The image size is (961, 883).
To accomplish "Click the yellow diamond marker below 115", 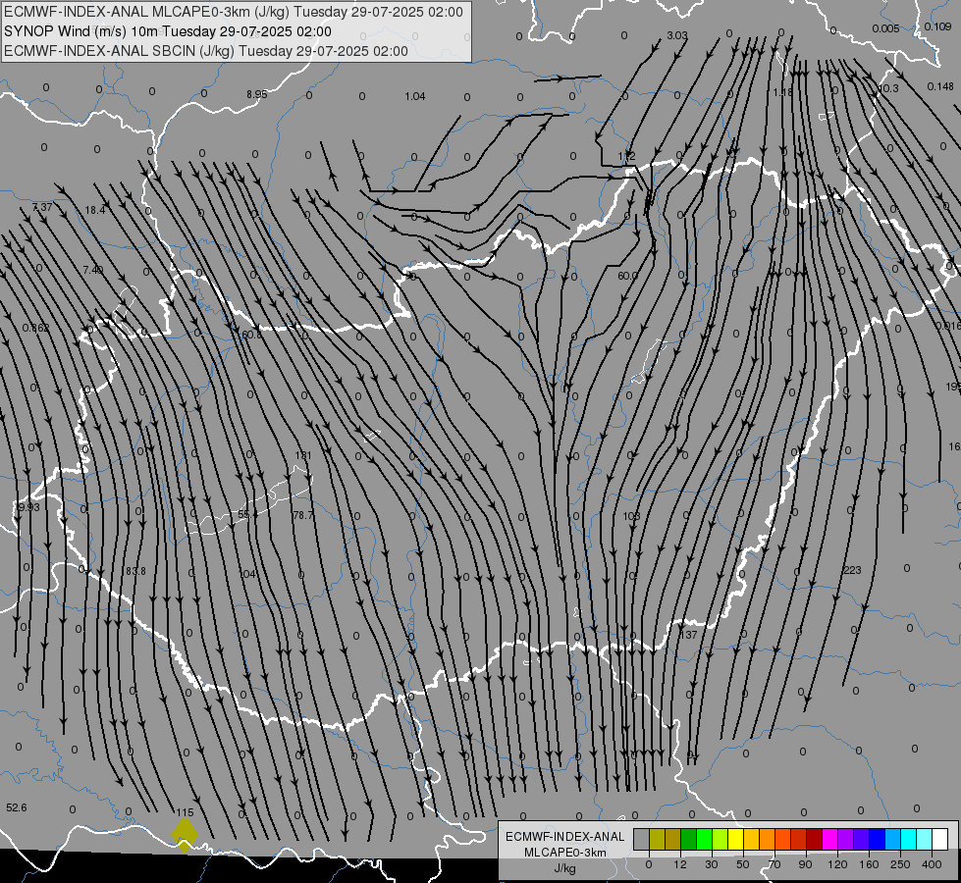I will (185, 835).
